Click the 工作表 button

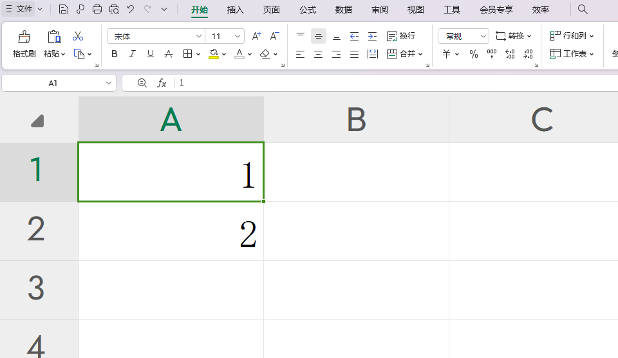tap(572, 54)
